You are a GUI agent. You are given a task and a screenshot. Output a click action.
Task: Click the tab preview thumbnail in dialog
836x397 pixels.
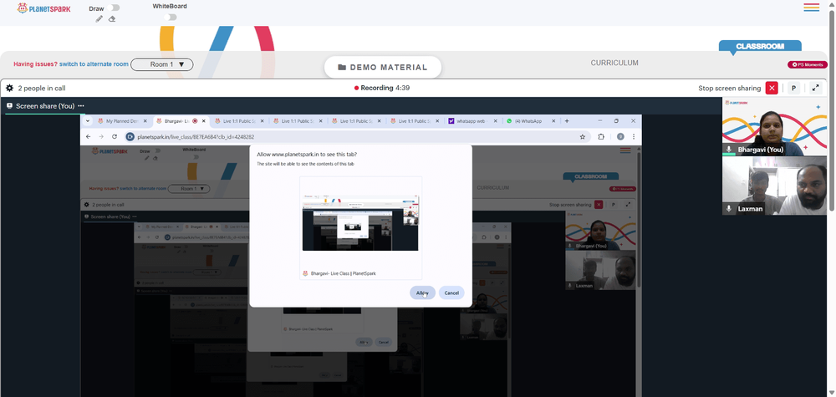(360, 222)
